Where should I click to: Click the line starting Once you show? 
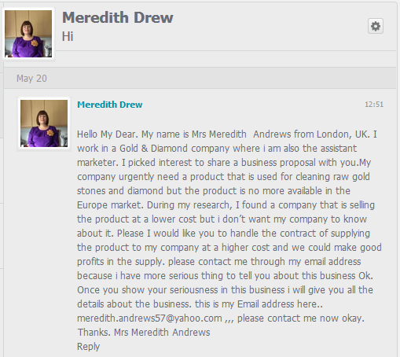[x=225, y=290]
